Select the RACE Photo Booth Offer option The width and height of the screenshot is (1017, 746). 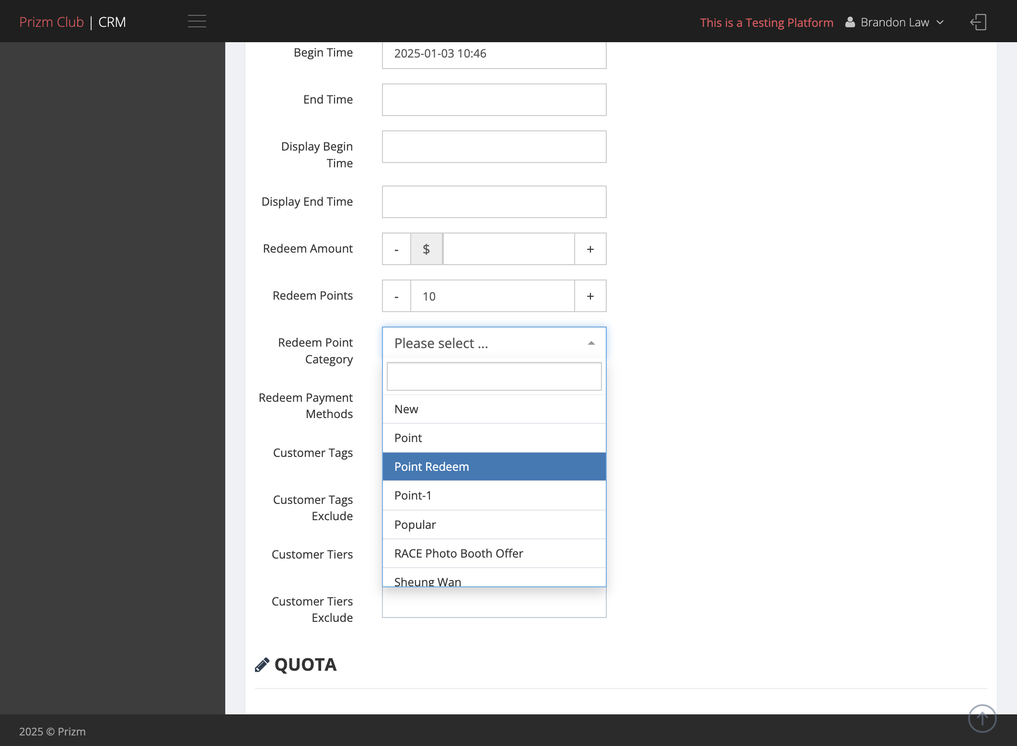coord(494,553)
